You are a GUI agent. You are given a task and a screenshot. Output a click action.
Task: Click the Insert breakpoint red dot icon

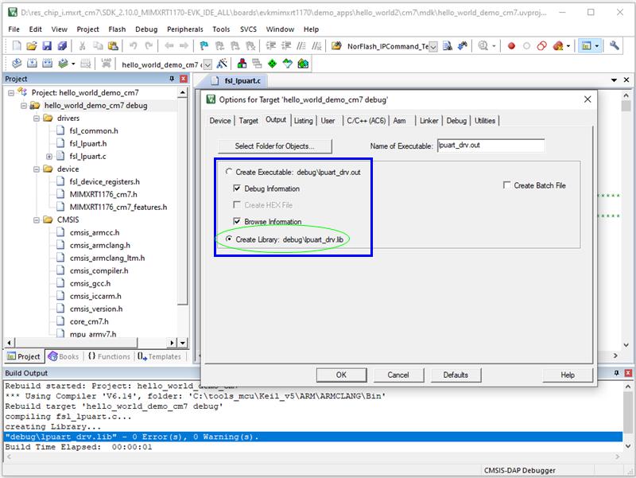pyautogui.click(x=511, y=46)
